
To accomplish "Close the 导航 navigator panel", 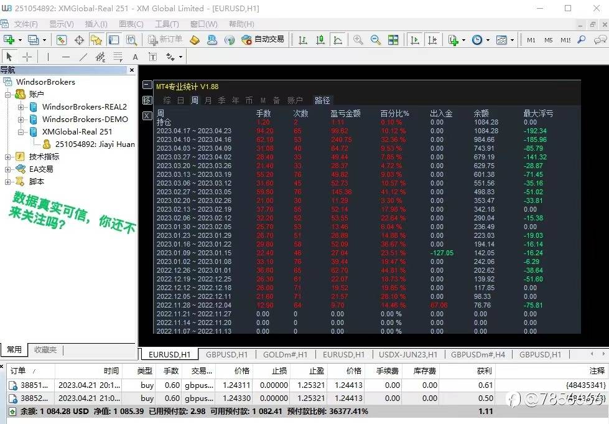I will tap(132, 70).
